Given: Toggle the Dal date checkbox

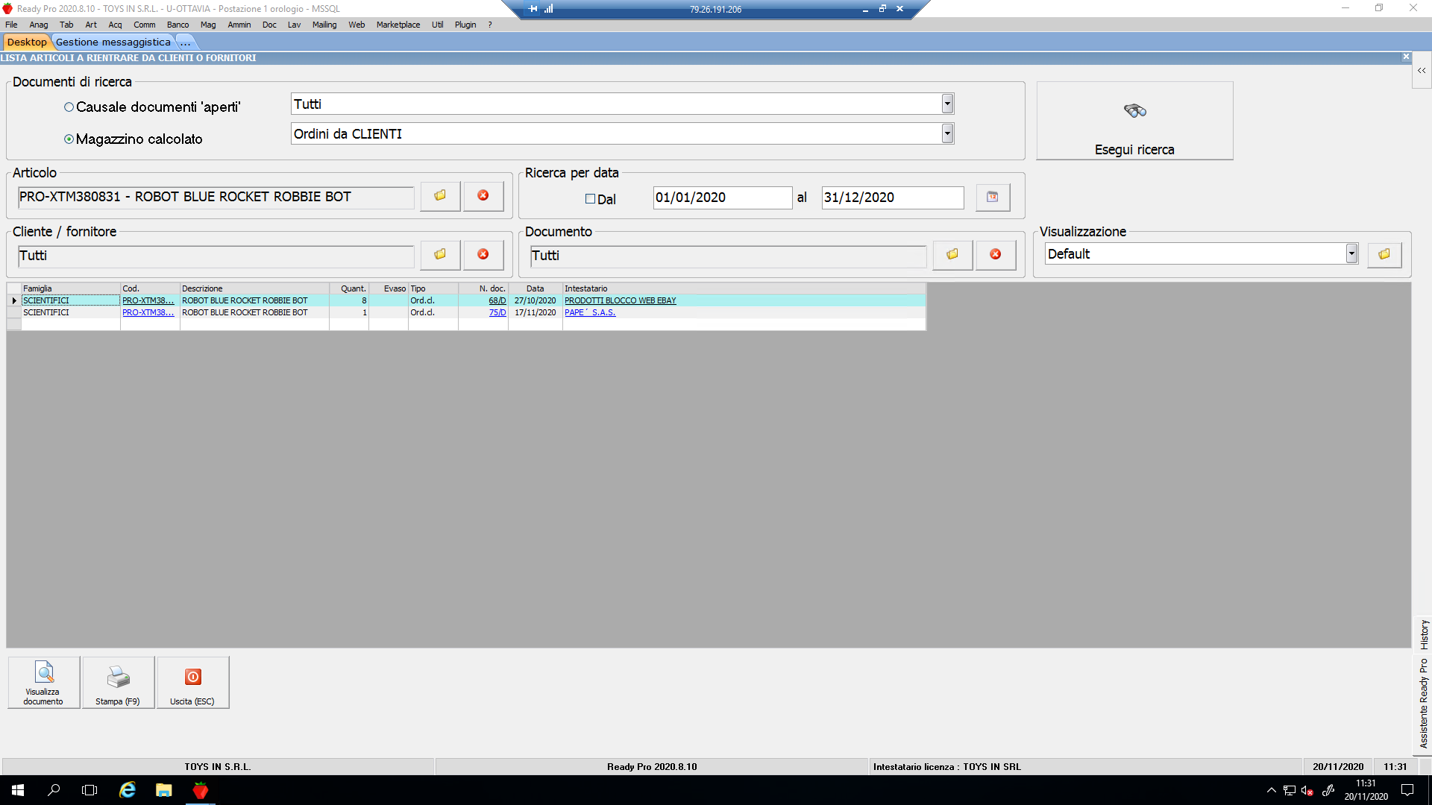Looking at the screenshot, I should pyautogui.click(x=590, y=199).
